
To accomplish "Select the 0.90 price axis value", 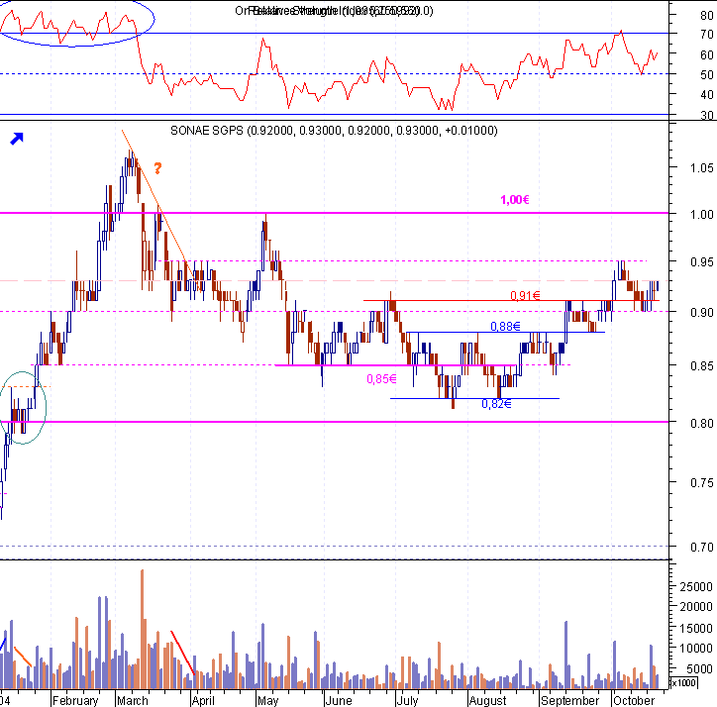I will (702, 312).
